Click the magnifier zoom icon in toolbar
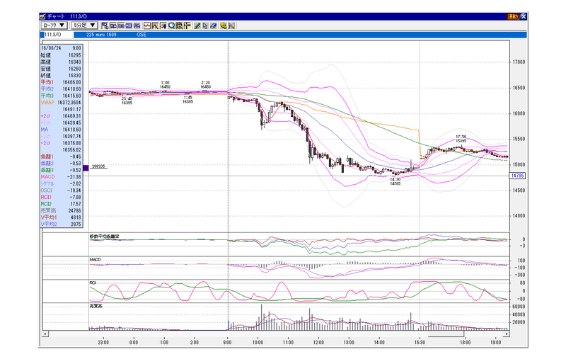 [171, 25]
